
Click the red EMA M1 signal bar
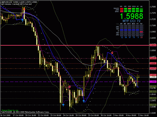[122, 11]
